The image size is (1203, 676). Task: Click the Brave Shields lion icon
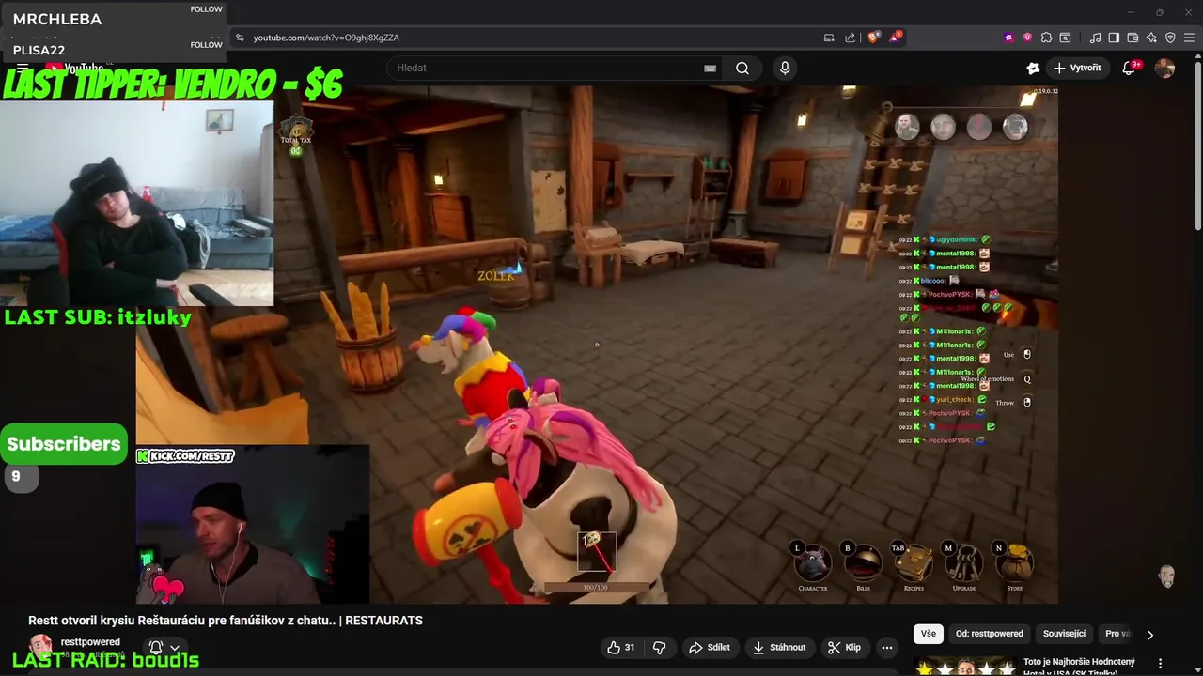click(873, 38)
